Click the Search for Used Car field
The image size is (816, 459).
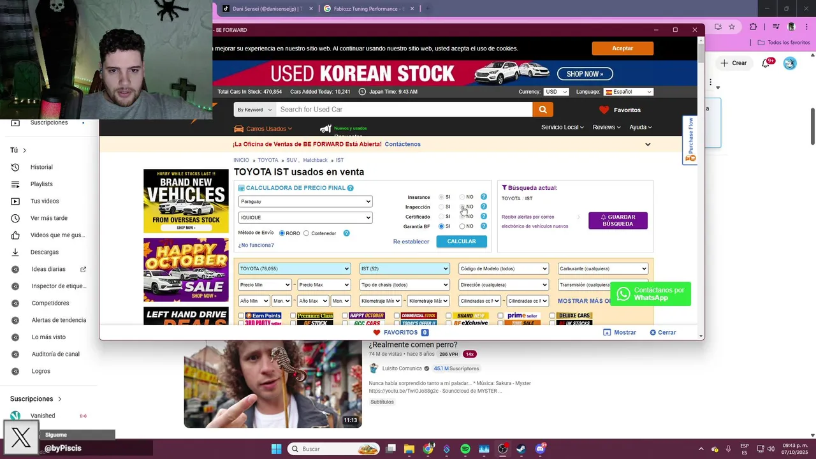pos(404,110)
